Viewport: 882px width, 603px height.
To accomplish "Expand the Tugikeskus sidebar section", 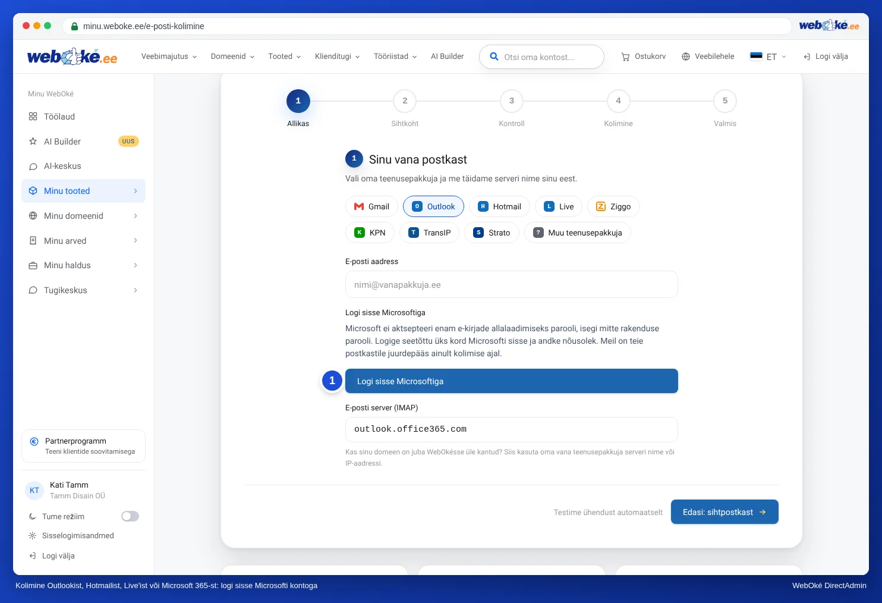I will click(x=83, y=290).
